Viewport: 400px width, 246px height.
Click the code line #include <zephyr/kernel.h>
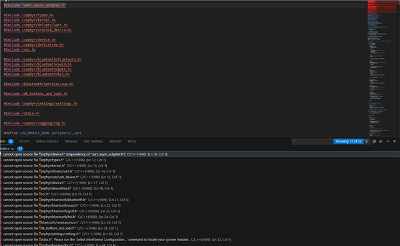point(29,20)
